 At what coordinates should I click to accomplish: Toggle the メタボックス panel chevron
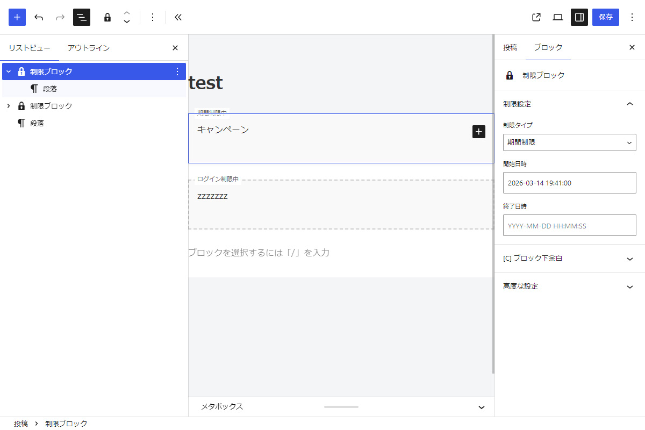point(482,407)
